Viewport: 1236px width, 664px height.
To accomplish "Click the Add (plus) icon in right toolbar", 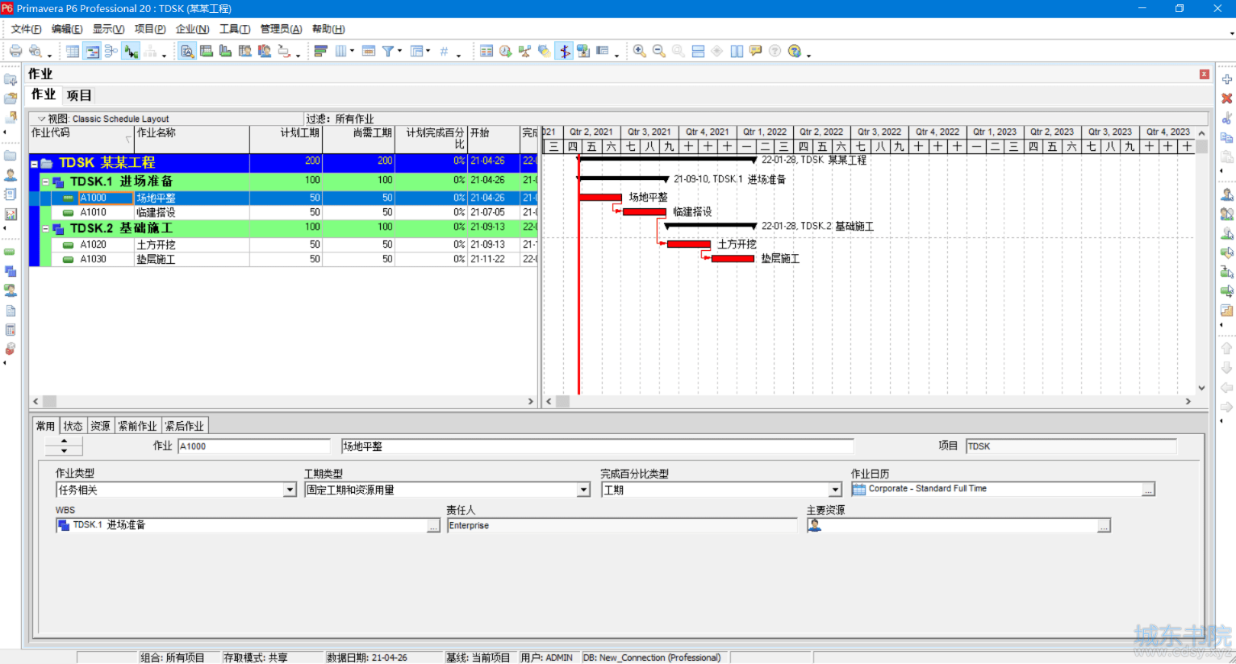I will (1227, 79).
